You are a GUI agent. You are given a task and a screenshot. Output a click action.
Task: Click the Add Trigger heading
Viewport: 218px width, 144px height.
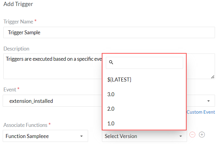(x=18, y=4)
